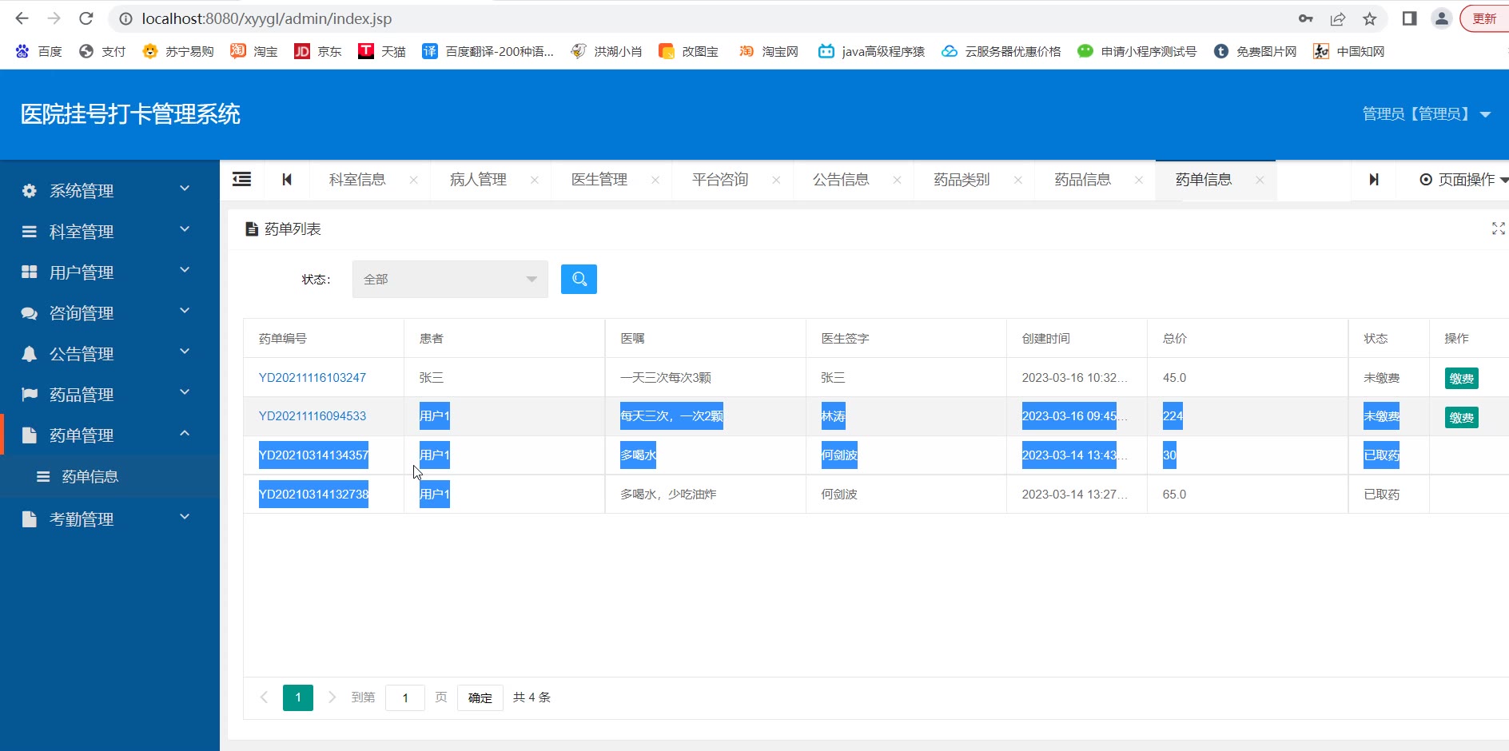Click the browser address bar URL
The width and height of the screenshot is (1509, 751).
pos(267,18)
